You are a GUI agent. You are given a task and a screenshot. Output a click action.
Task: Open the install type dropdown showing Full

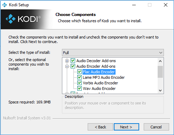click(113, 53)
